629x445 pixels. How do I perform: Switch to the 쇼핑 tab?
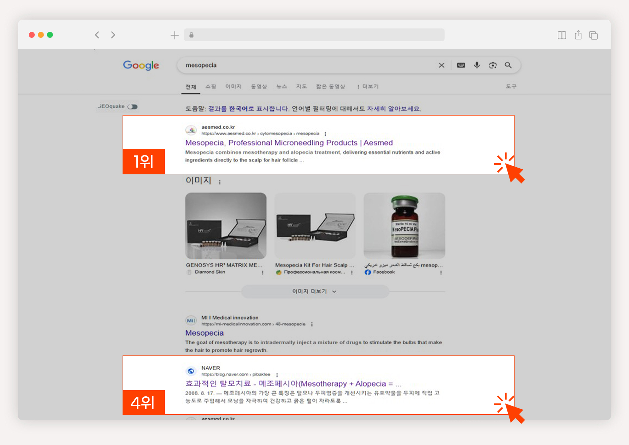(x=211, y=86)
